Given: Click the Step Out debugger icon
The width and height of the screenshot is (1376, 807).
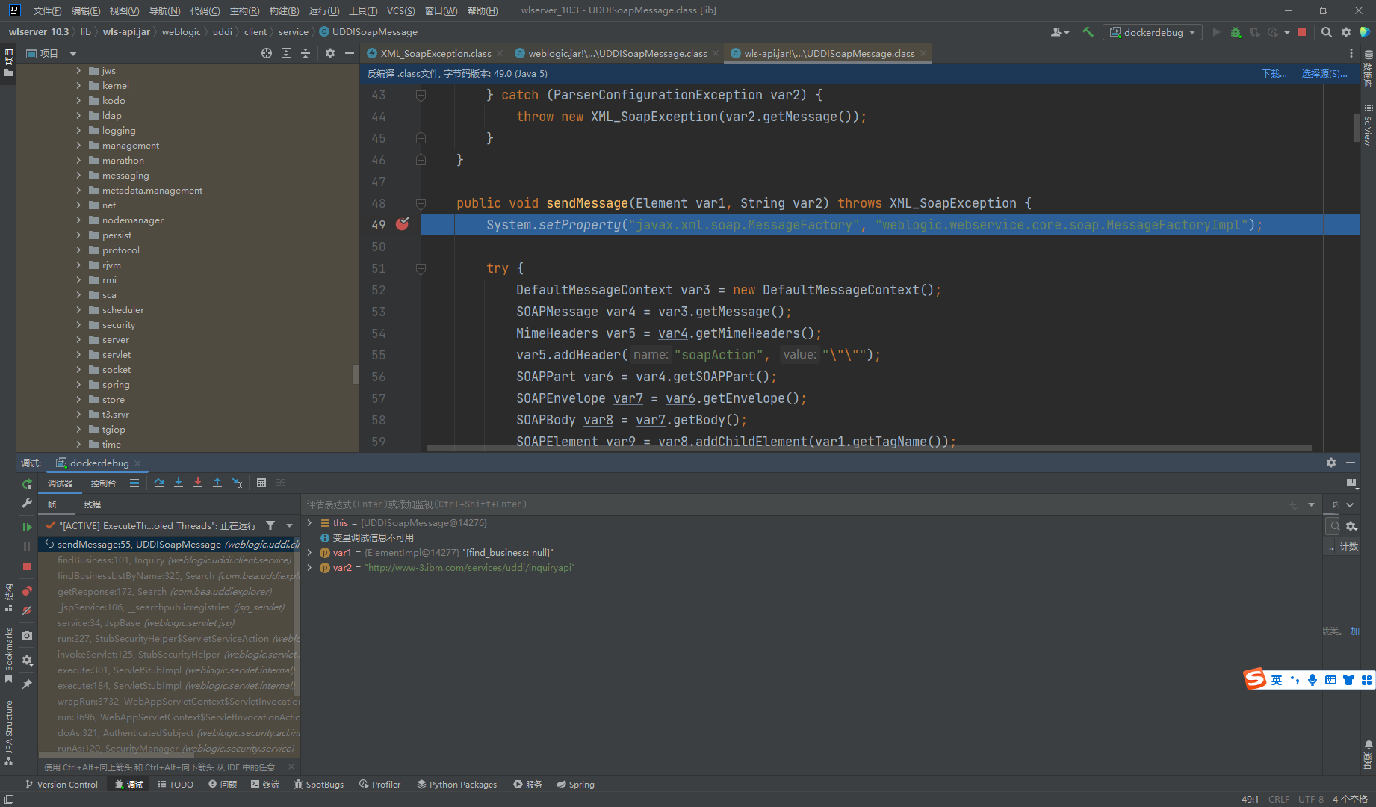Looking at the screenshot, I should click(x=217, y=483).
